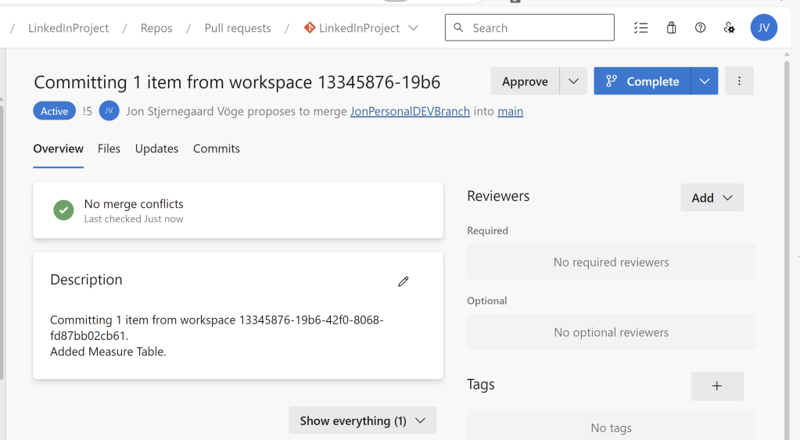
Task: Open the More actions vertical ellipsis
Action: point(739,81)
